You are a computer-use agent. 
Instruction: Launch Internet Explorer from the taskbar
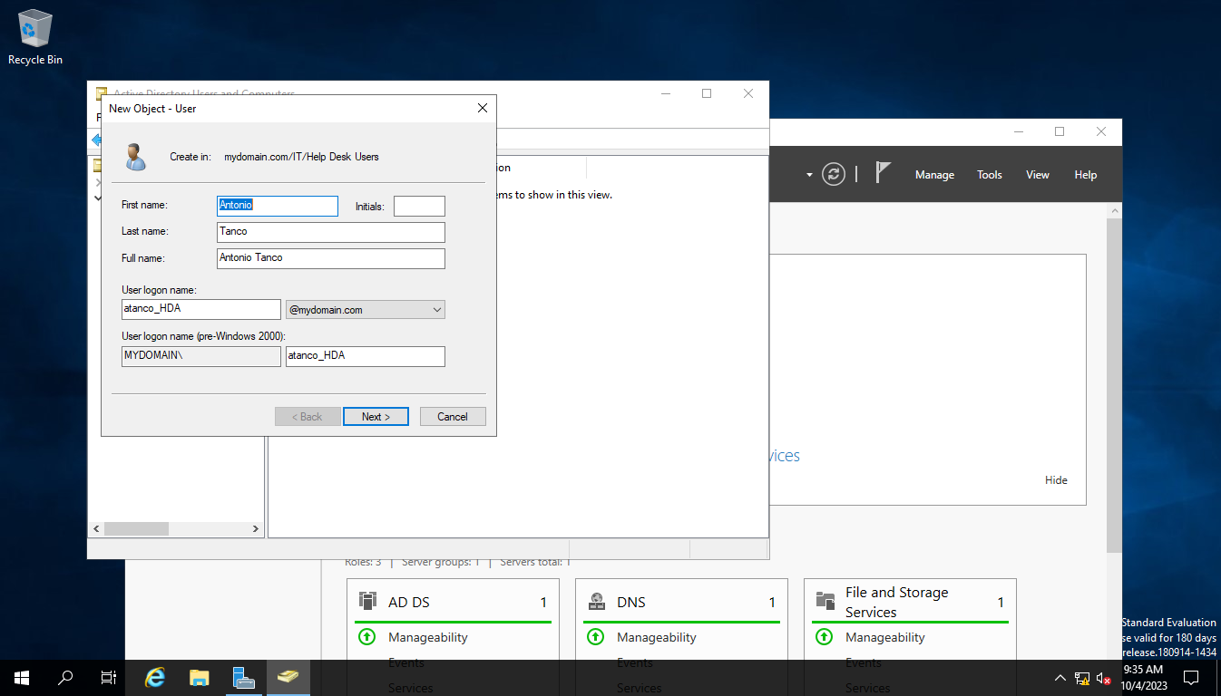pos(154,677)
